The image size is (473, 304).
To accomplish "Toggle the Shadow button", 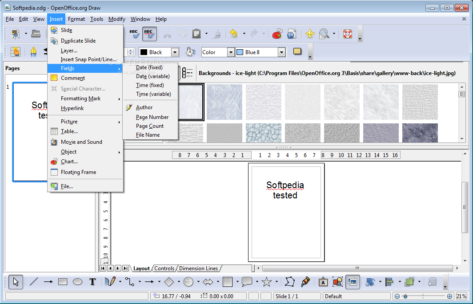I will pyautogui.click(x=297, y=52).
